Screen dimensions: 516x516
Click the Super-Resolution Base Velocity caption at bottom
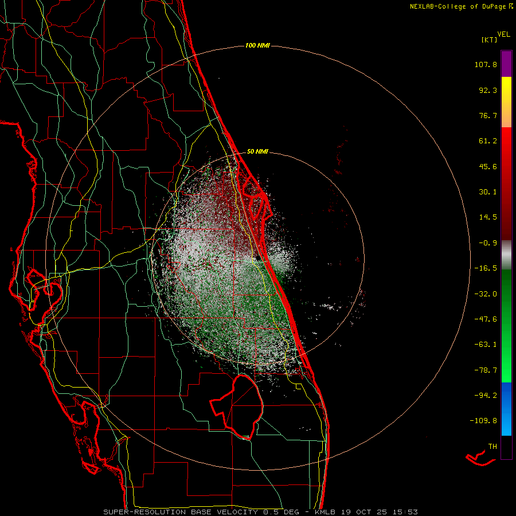(261, 512)
